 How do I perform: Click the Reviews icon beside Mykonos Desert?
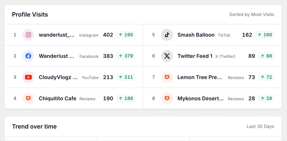point(167,98)
